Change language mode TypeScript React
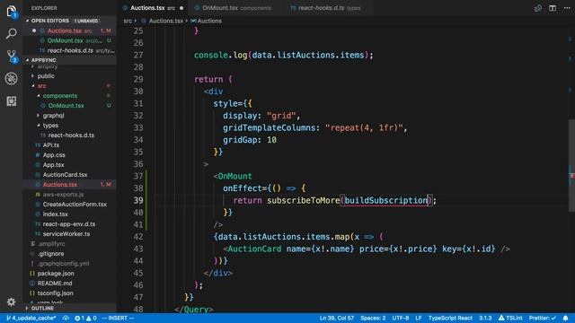The height and width of the screenshot is (323, 575). pos(450,318)
